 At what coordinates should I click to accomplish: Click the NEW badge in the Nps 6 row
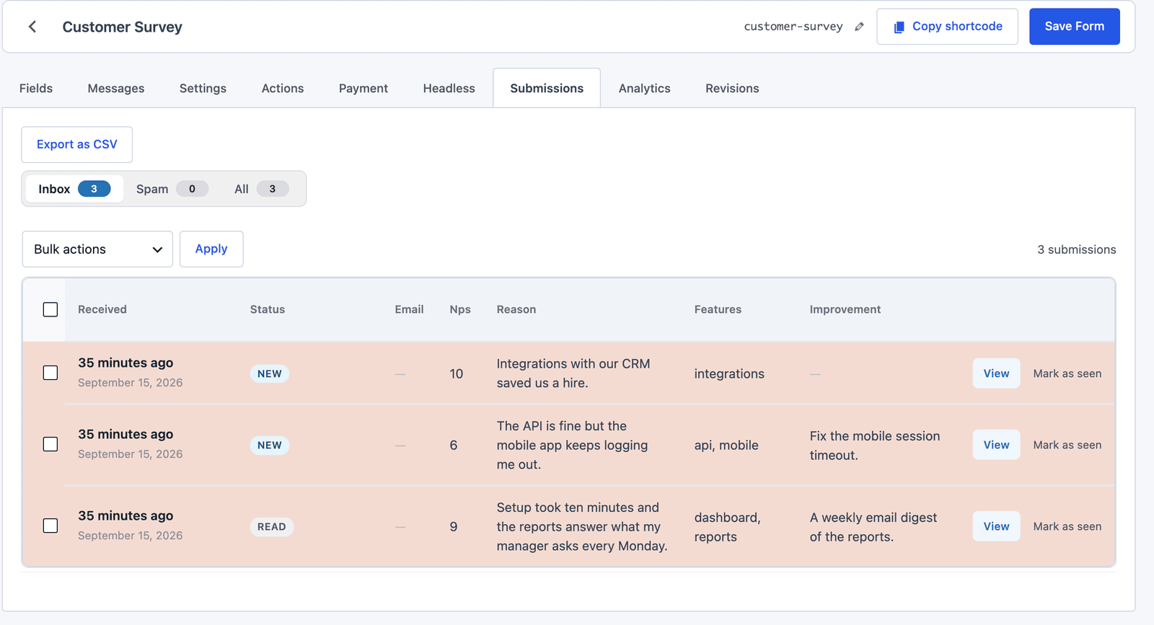pos(270,446)
